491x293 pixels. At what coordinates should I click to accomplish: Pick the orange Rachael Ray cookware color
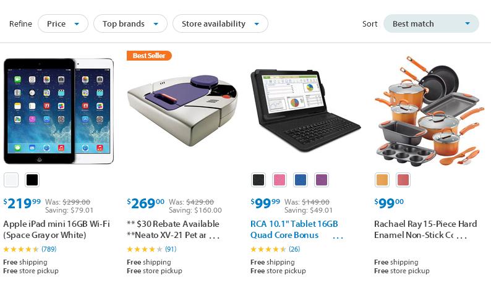click(382, 180)
